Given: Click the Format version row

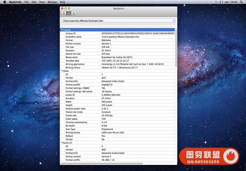Looking at the screenshot, I should pyautogui.click(x=117, y=44).
